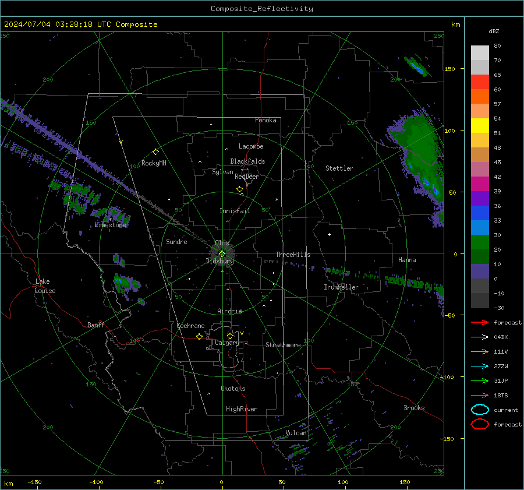Click the 20 dBZ green color swatch
Viewport: 524px width, 490px height.
tap(480, 242)
